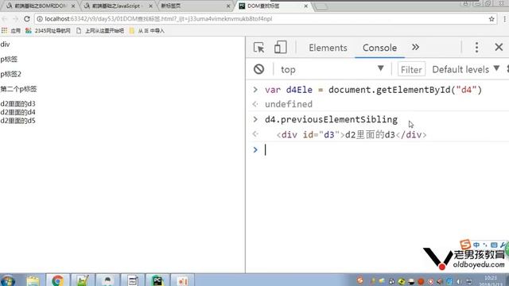Image resolution: width=509 pixels, height=286 pixels.
Task: Click the site info icon beside localhost
Action: [x=40, y=19]
